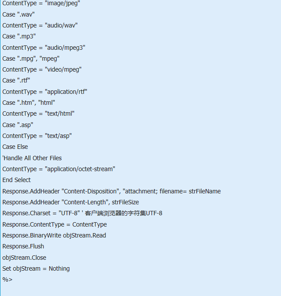Image resolution: width=281 pixels, height=296 pixels.
Task: Click the text/asp ContentType line
Action: tap(37, 136)
